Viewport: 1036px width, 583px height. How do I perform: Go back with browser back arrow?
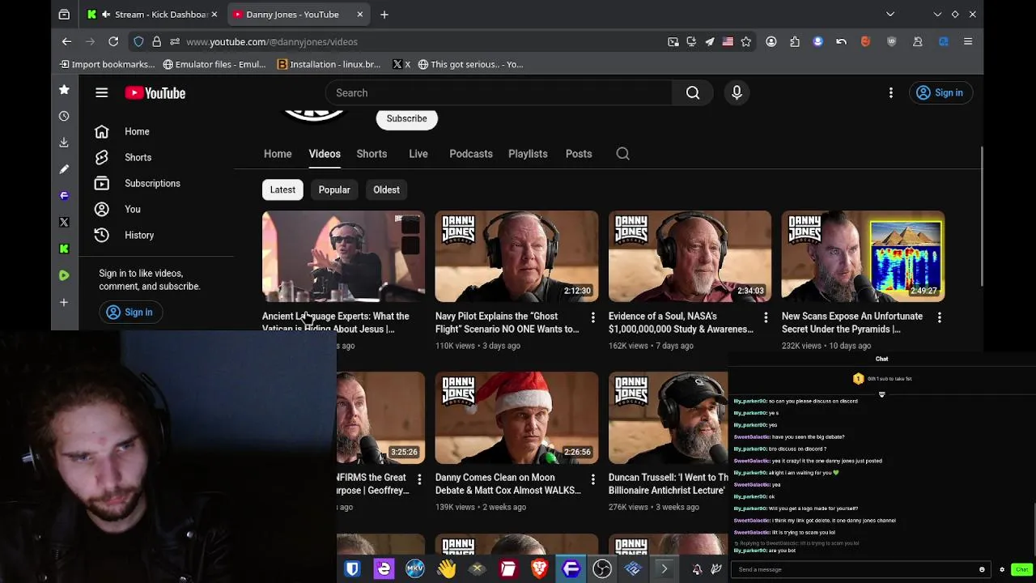[67, 41]
